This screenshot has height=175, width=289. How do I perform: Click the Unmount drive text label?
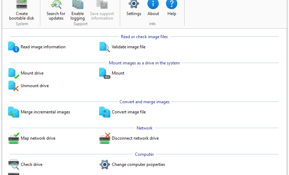pos(35,86)
